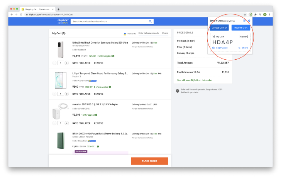Focus the Enter delivery pincode field
This screenshot has width=281, height=178.
coord(149,33)
